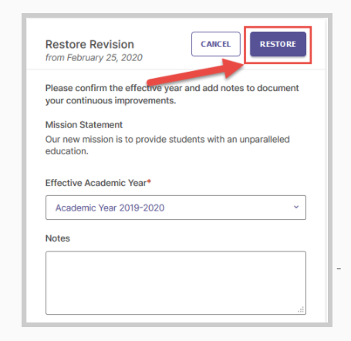Click the chevron arrow in the year dropdown

(296, 207)
